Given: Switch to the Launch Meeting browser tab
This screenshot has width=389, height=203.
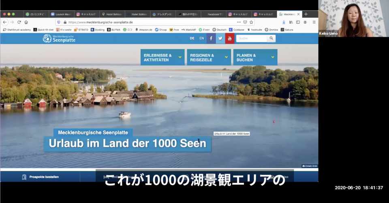Looking at the screenshot, I should (61, 14).
